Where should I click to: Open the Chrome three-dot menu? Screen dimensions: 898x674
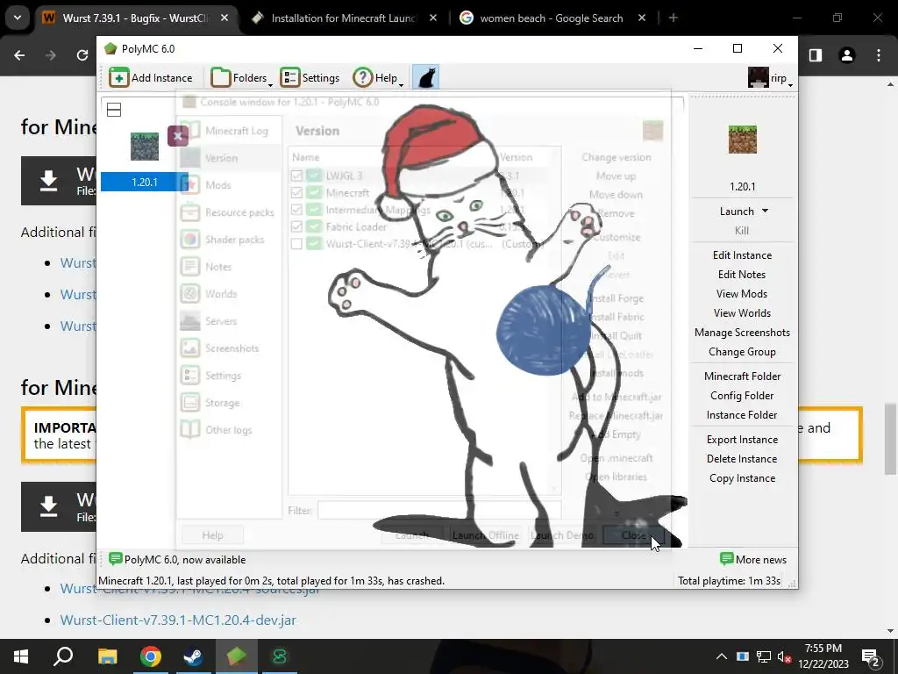(x=879, y=55)
